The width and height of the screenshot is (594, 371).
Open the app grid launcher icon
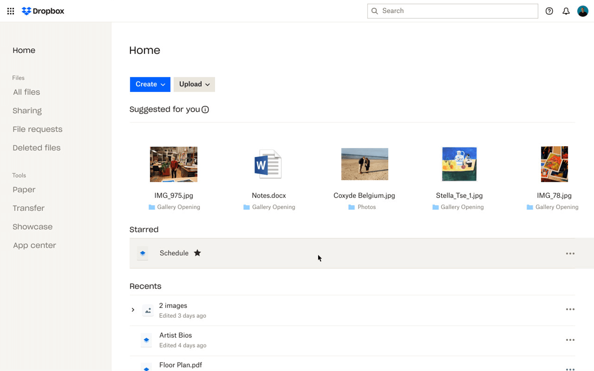pos(11,11)
